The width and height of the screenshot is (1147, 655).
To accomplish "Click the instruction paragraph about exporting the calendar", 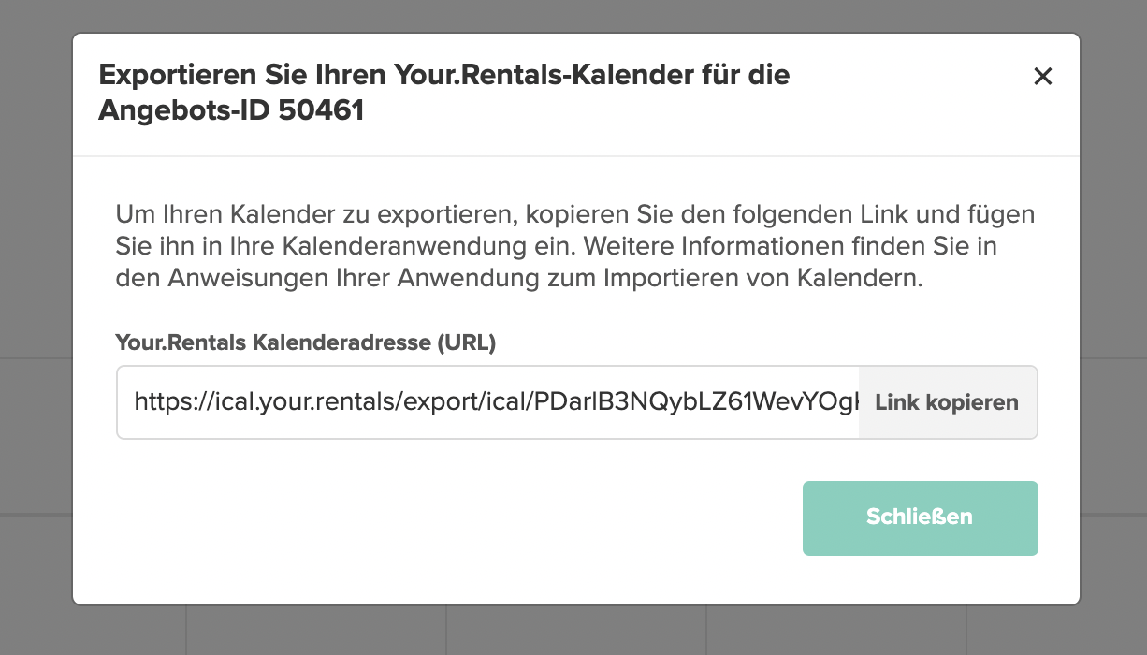I will 575,247.
